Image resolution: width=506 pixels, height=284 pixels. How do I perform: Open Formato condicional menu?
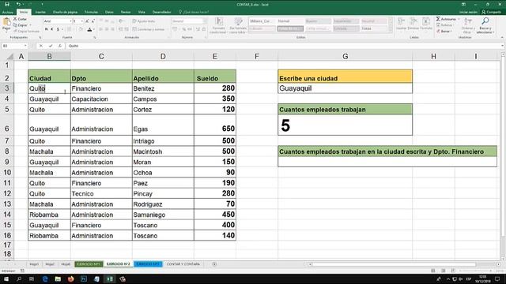(219, 25)
